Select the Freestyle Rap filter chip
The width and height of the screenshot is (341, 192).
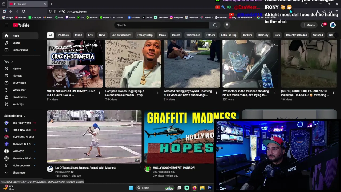pos(145,35)
